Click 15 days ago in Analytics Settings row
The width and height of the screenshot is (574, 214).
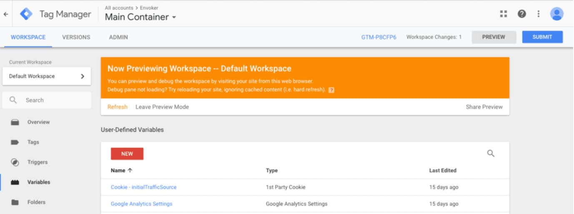pos(444,204)
